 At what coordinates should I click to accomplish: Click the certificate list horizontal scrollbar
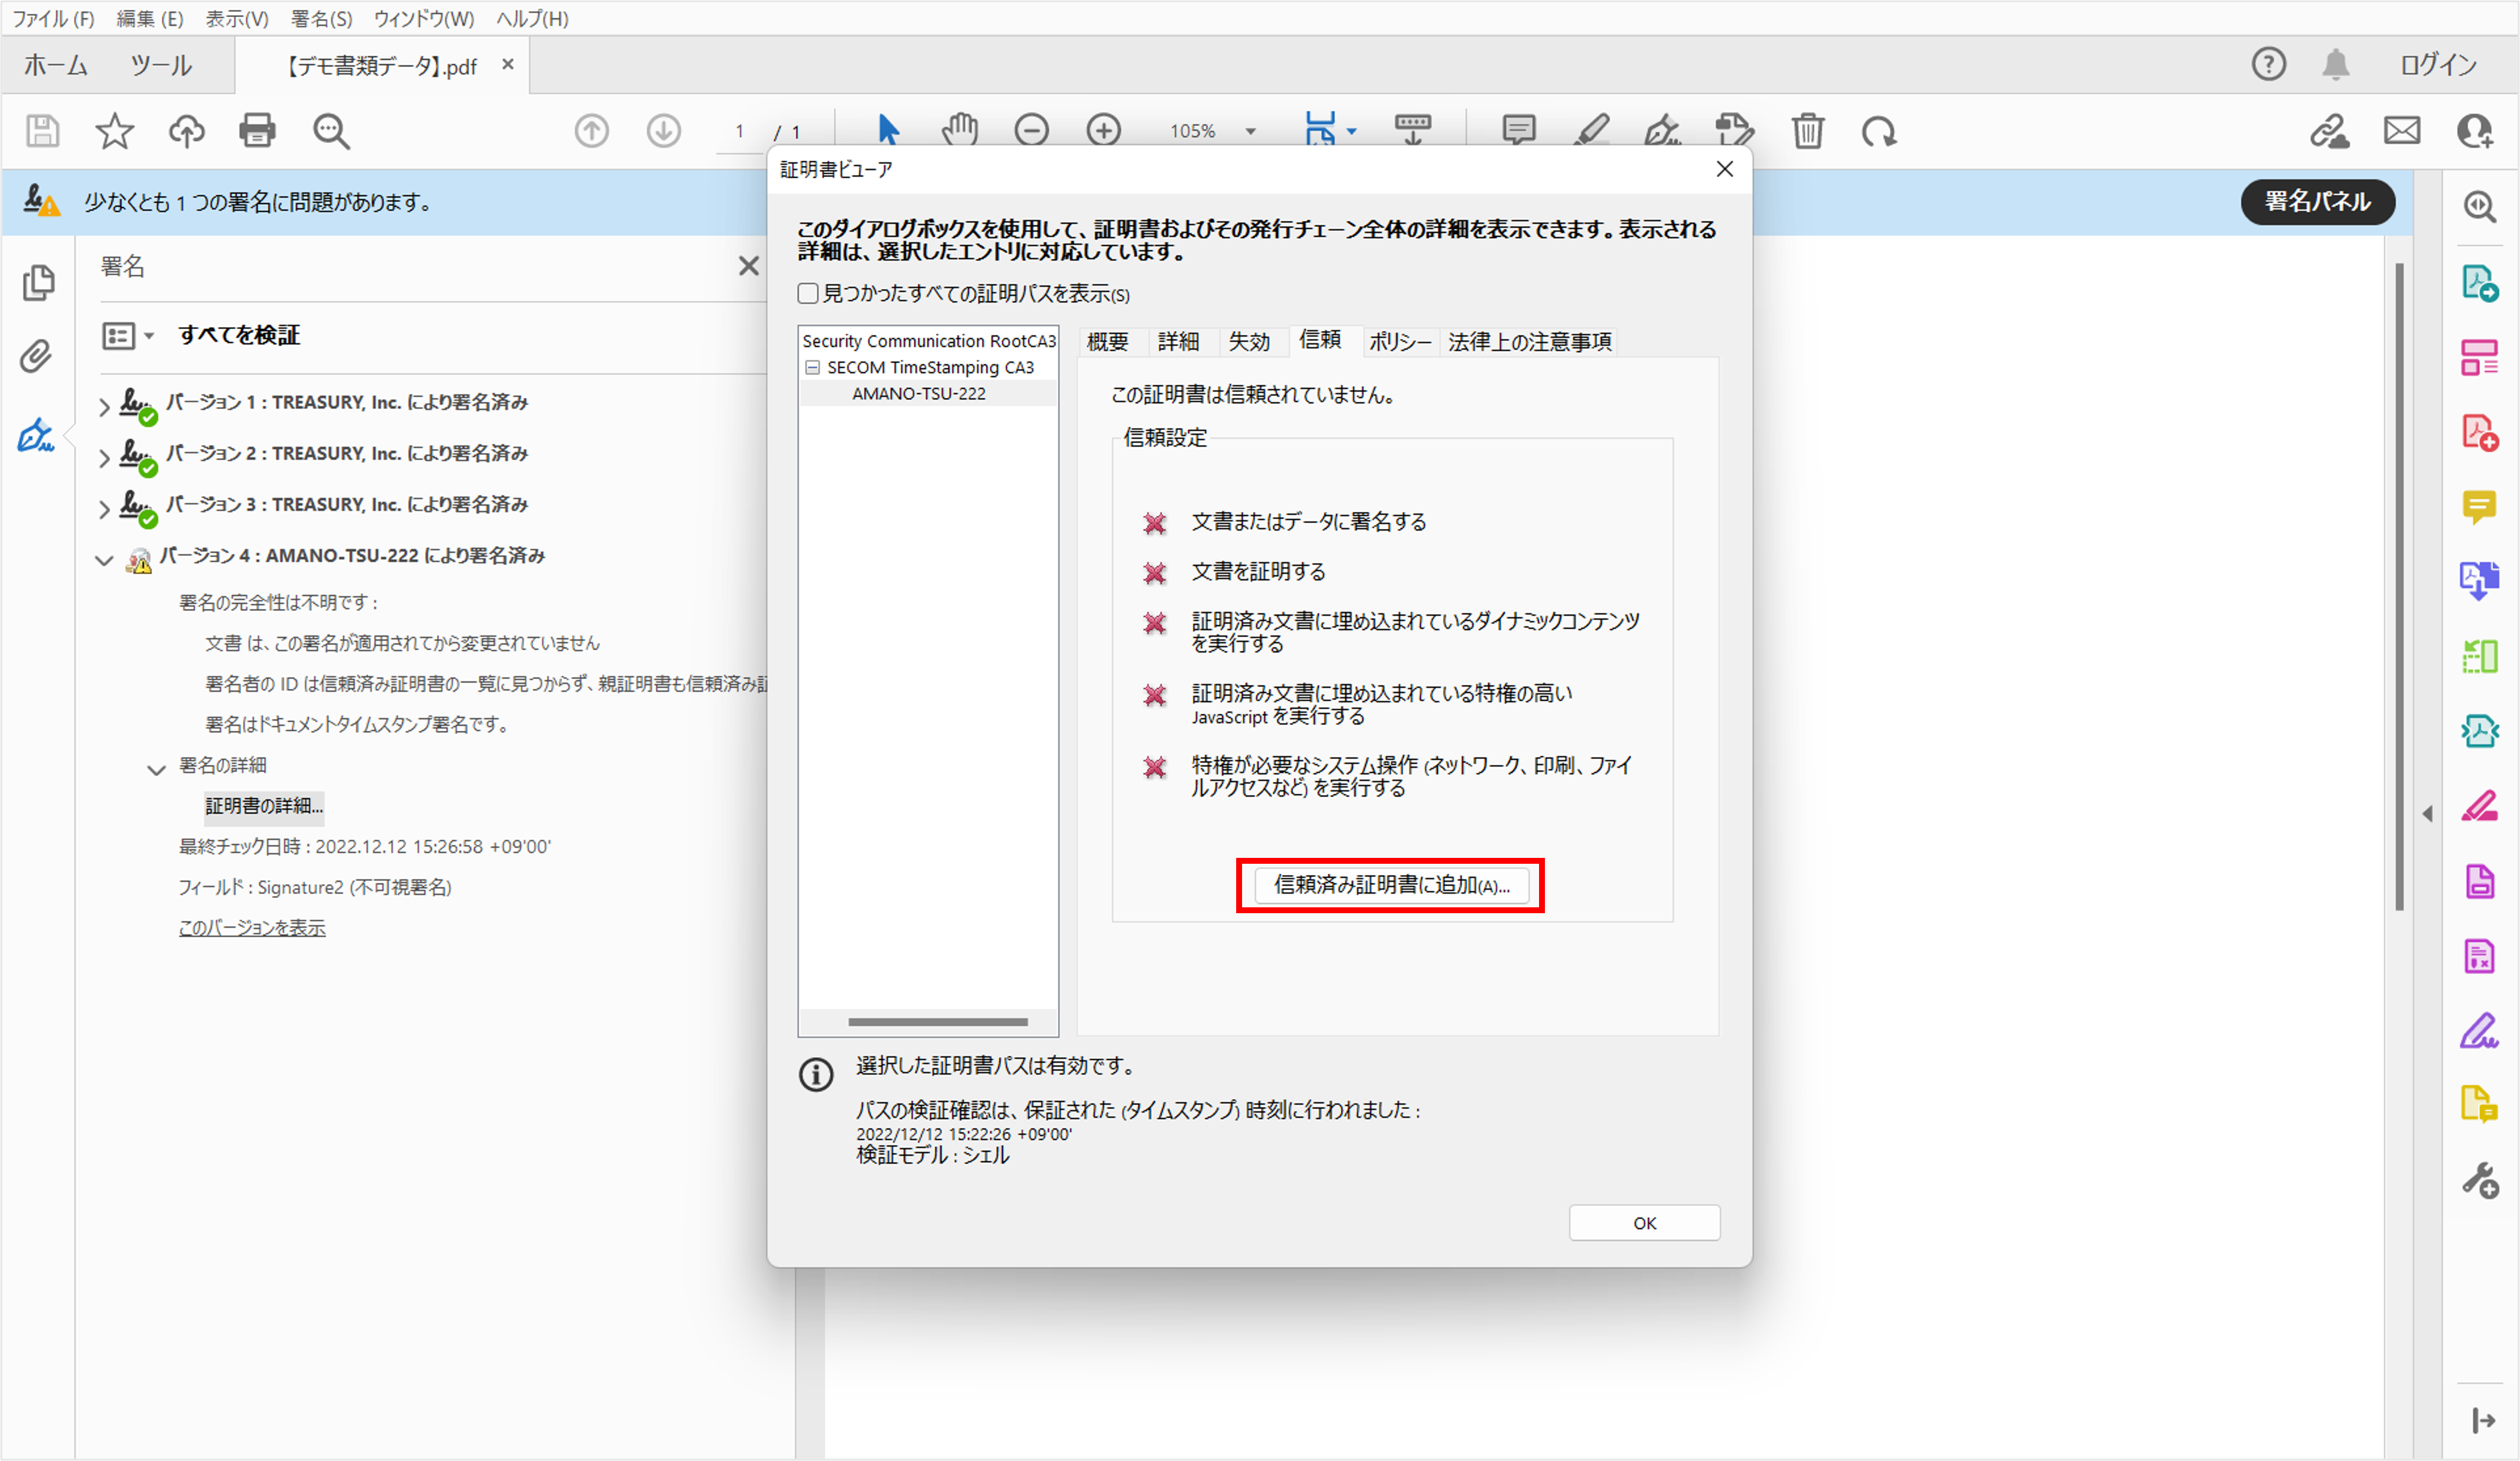point(937,1021)
